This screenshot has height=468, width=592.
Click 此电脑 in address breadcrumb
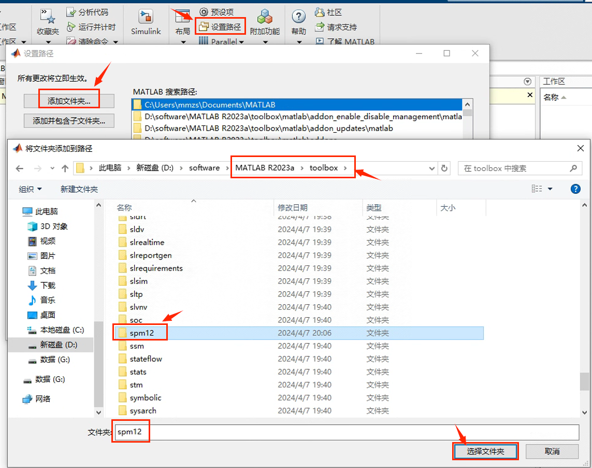[110, 168]
